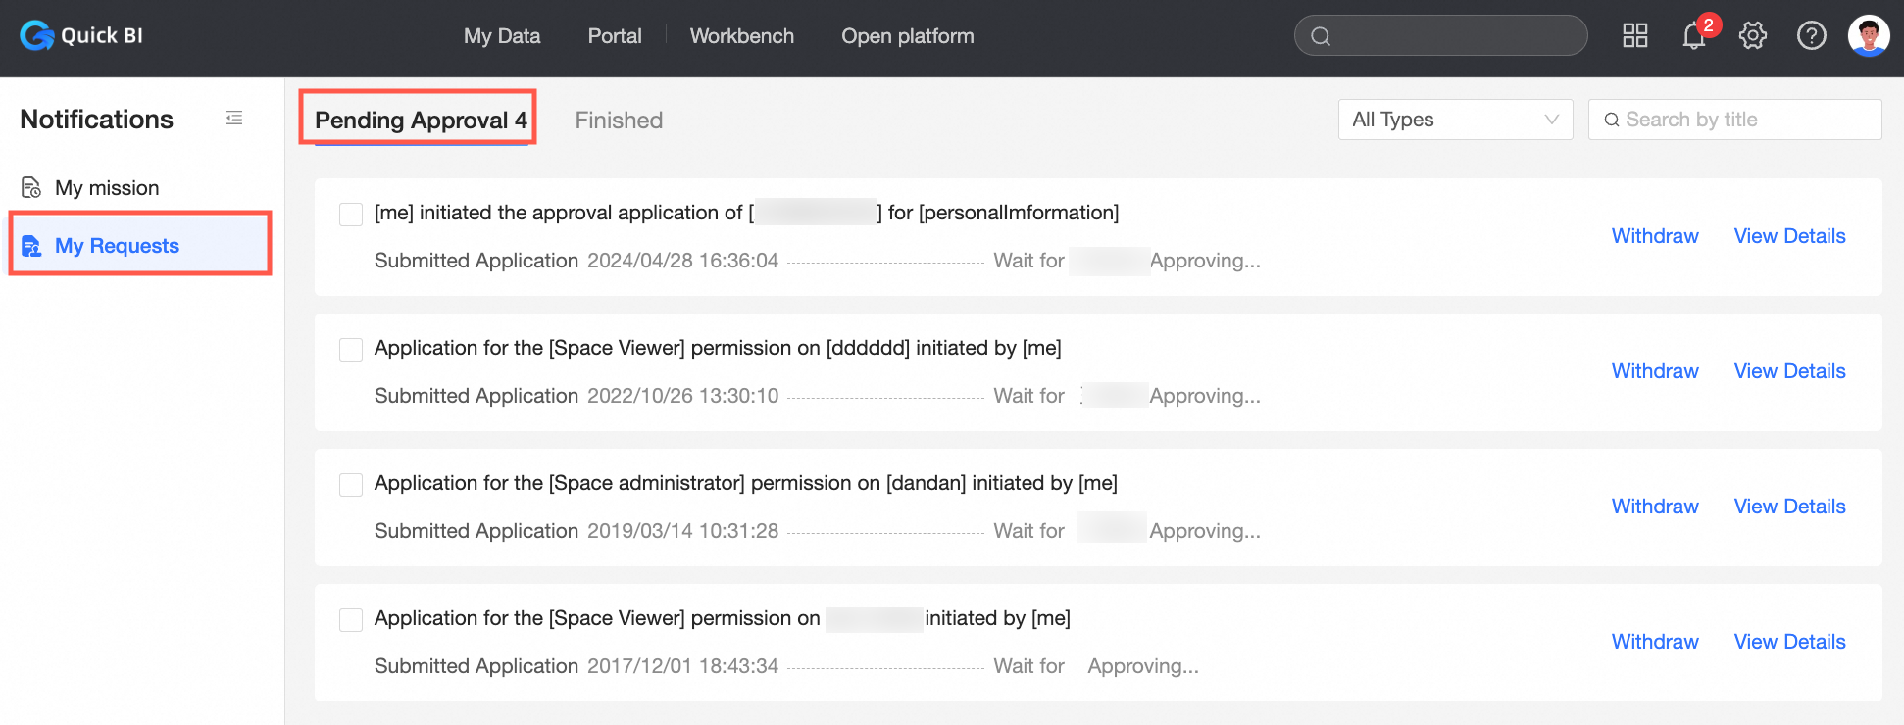This screenshot has width=1904, height=725.
Task: Withdraw the 2024/04/28 personalImformation application
Action: coord(1654,236)
